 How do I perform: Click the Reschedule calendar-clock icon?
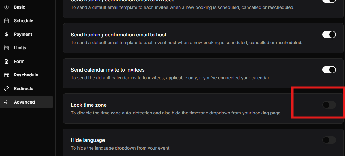[6, 75]
